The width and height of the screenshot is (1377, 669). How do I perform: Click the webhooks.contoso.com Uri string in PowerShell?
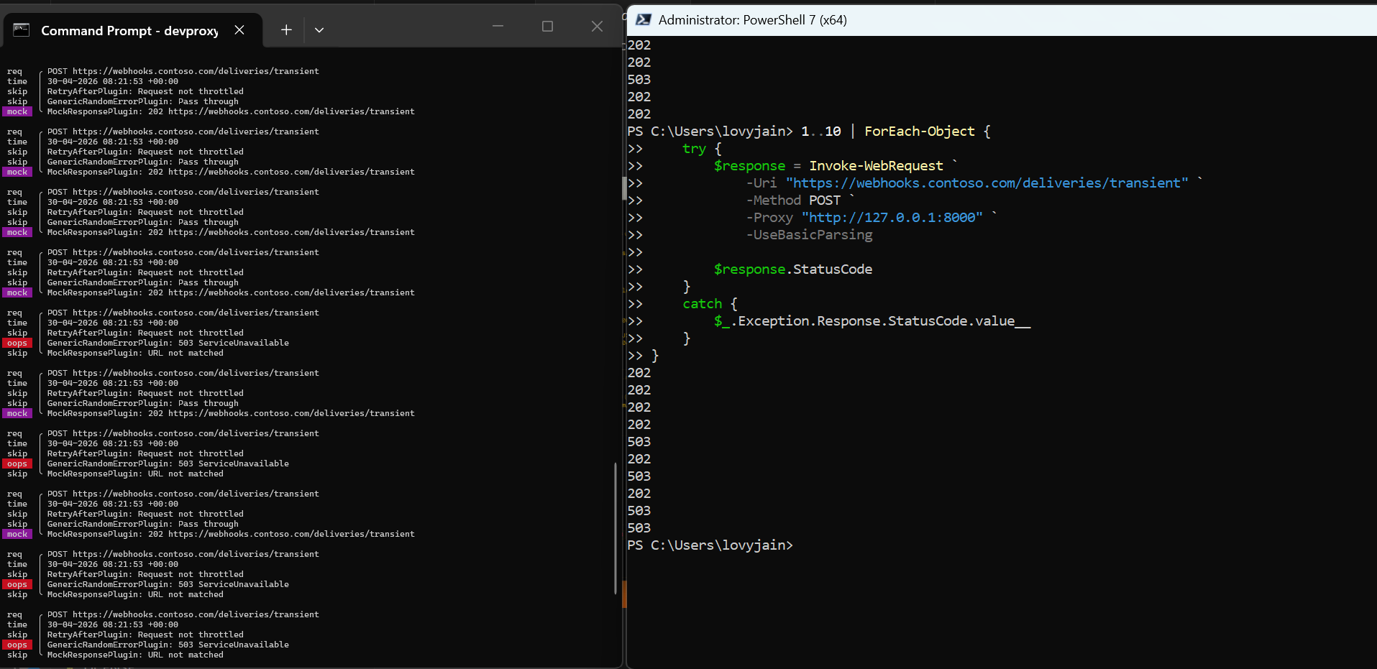(x=987, y=183)
